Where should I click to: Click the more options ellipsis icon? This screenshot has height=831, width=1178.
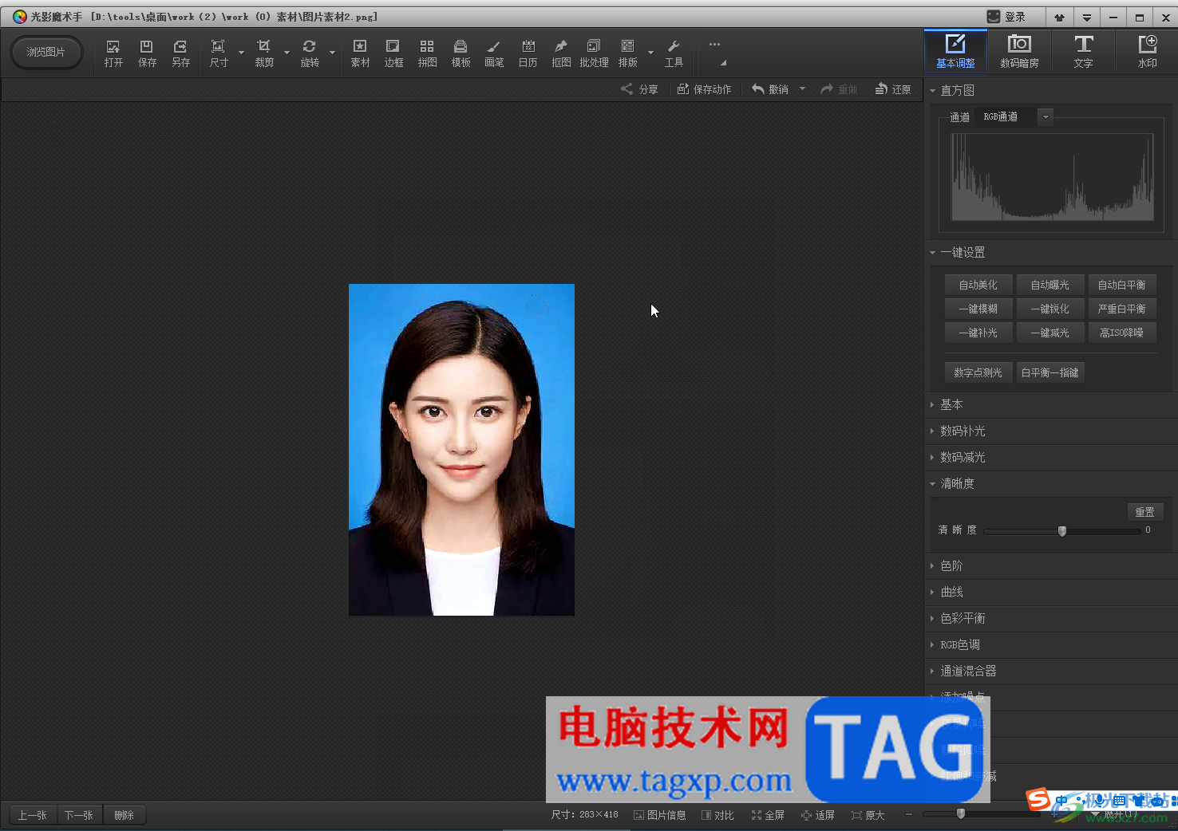(x=714, y=45)
